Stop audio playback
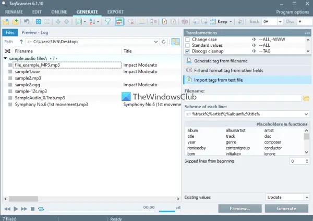 [32, 209]
